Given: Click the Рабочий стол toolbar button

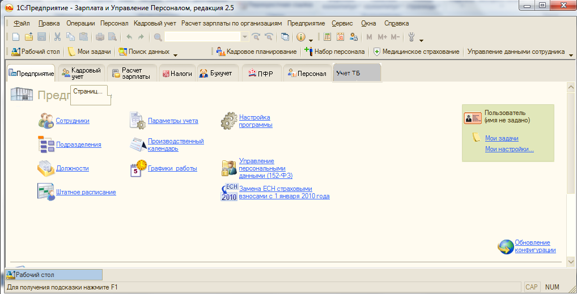Looking at the screenshot, I should (x=36, y=52).
